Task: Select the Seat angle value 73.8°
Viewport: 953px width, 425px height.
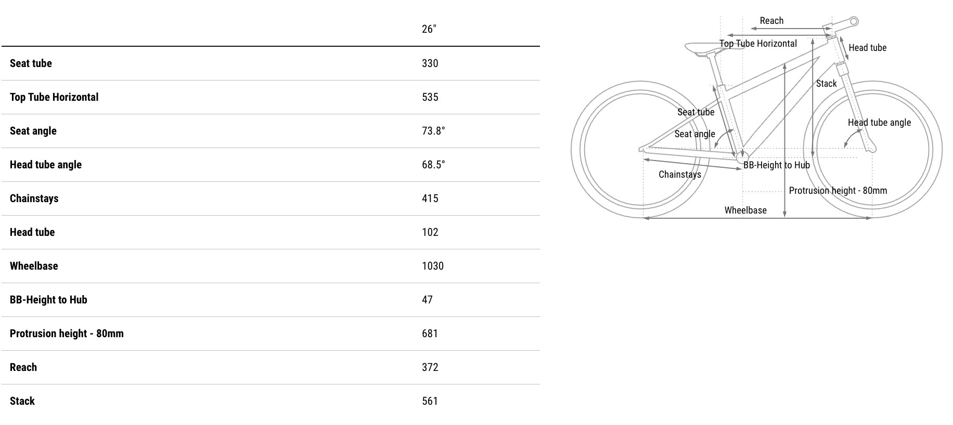Action: [x=433, y=131]
